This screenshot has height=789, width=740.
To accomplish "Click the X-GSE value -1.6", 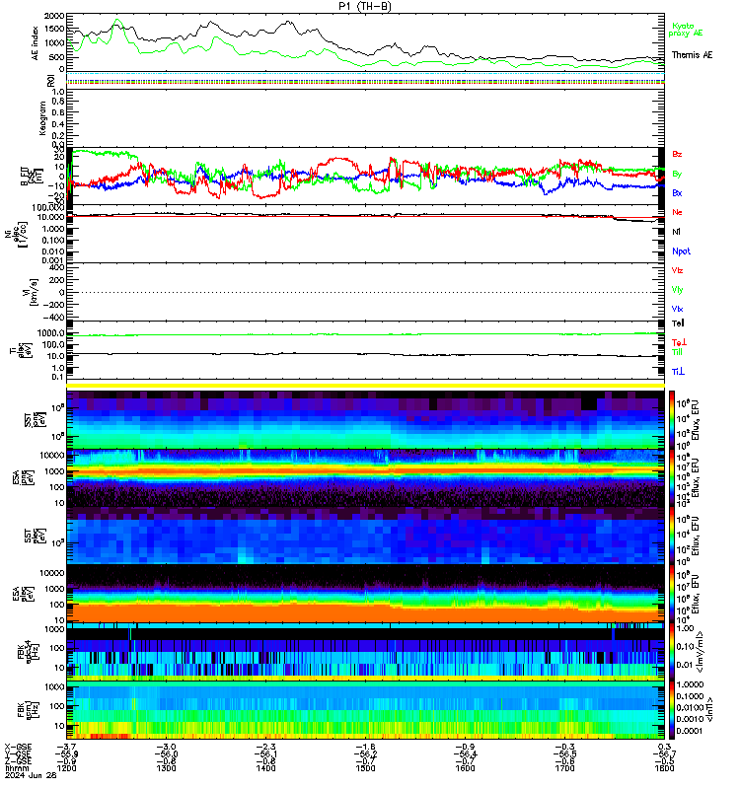I will click(365, 747).
